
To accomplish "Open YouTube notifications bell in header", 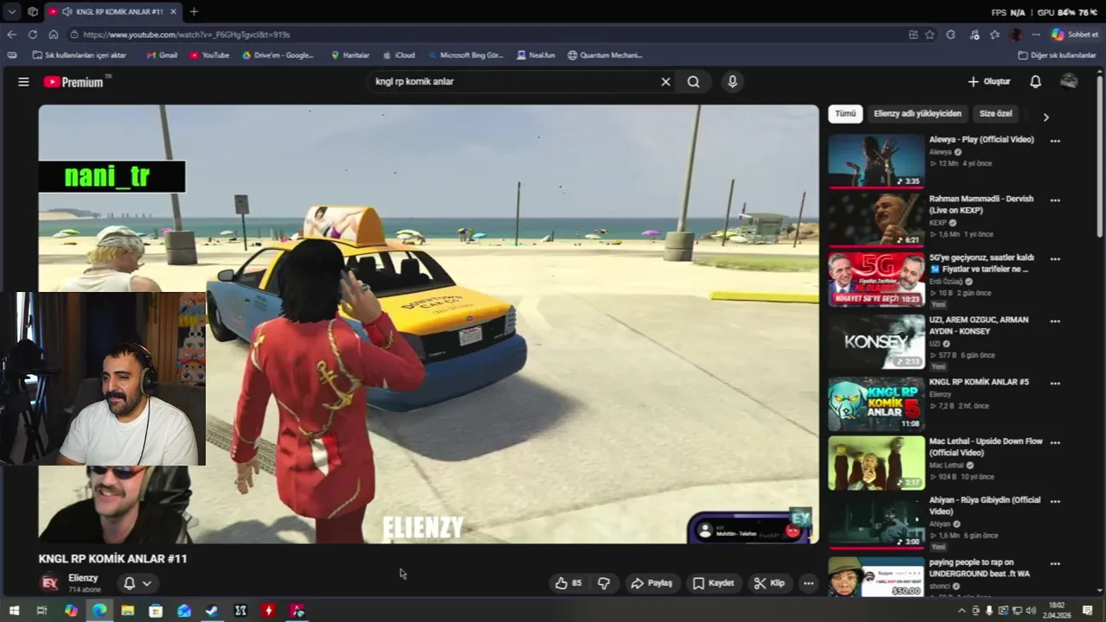I will [1035, 82].
